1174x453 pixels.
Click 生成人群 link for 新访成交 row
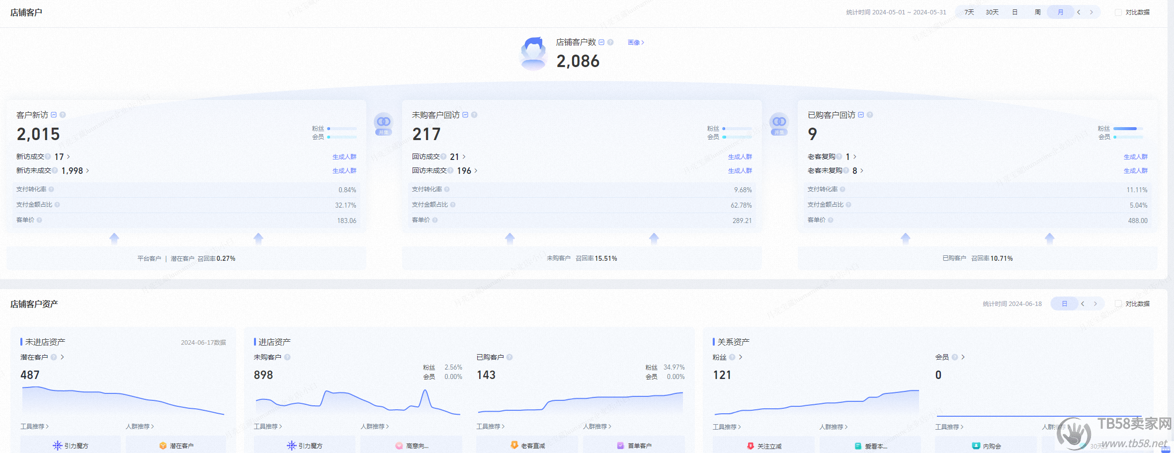(344, 156)
